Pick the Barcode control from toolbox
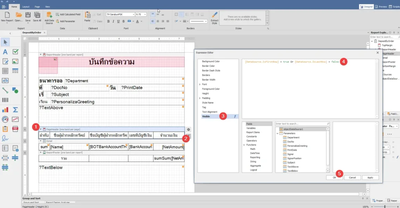 [x=5, y=100]
